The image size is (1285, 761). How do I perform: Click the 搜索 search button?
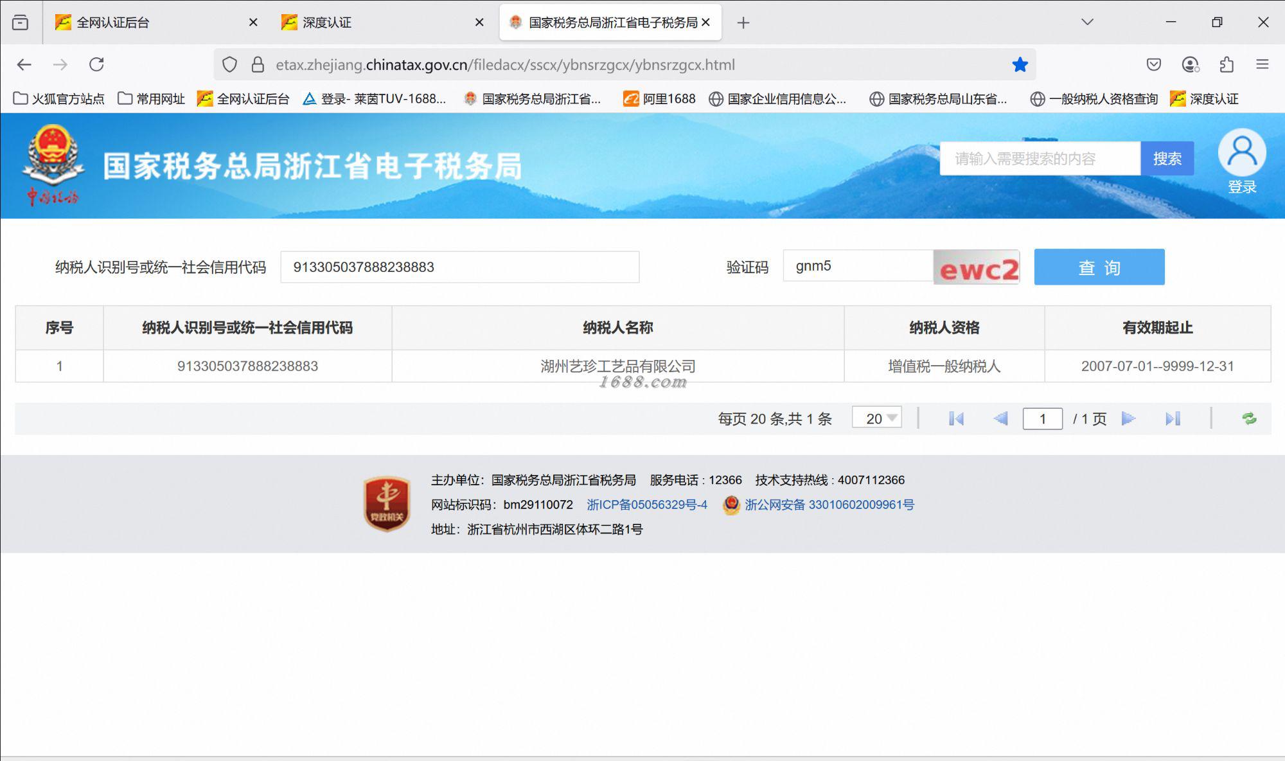(1167, 159)
